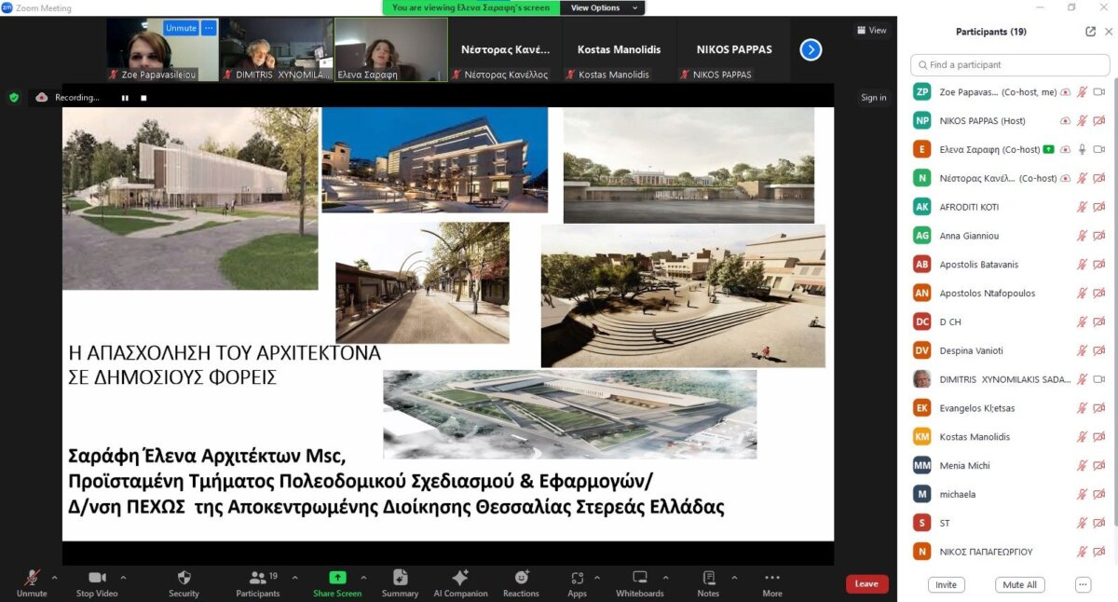Viewport: 1118px width, 602px height.
Task: Open meeting Summary
Action: click(400, 579)
